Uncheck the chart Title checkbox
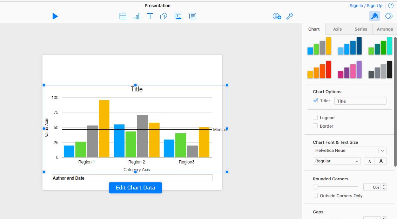The width and height of the screenshot is (397, 219). click(315, 101)
